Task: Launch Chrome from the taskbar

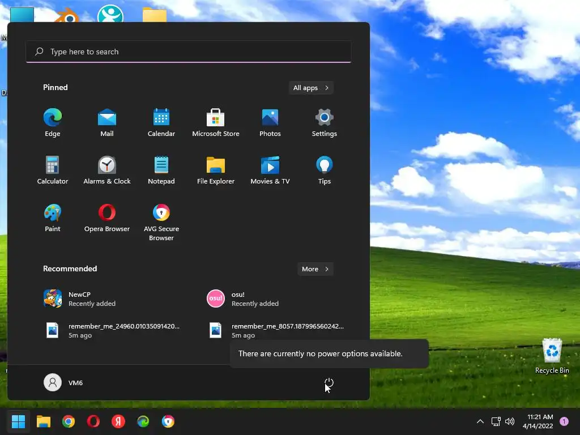Action: [69, 421]
